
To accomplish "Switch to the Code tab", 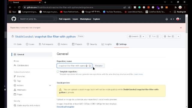I will pos(18,44).
